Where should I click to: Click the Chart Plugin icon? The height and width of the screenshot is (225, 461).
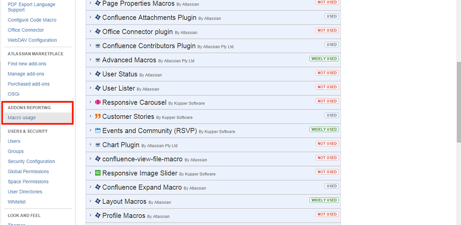(x=98, y=145)
